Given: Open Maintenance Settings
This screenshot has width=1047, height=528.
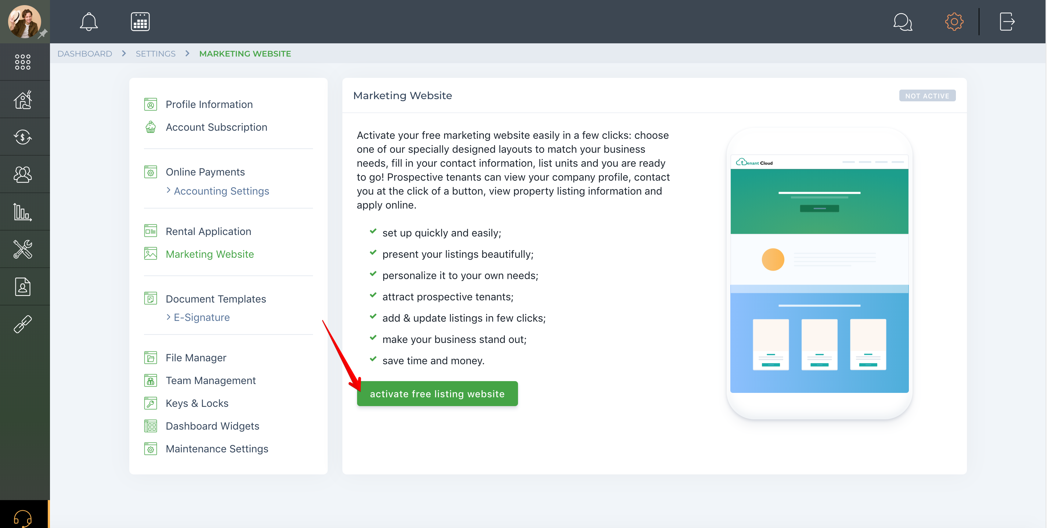Looking at the screenshot, I should pyautogui.click(x=217, y=449).
